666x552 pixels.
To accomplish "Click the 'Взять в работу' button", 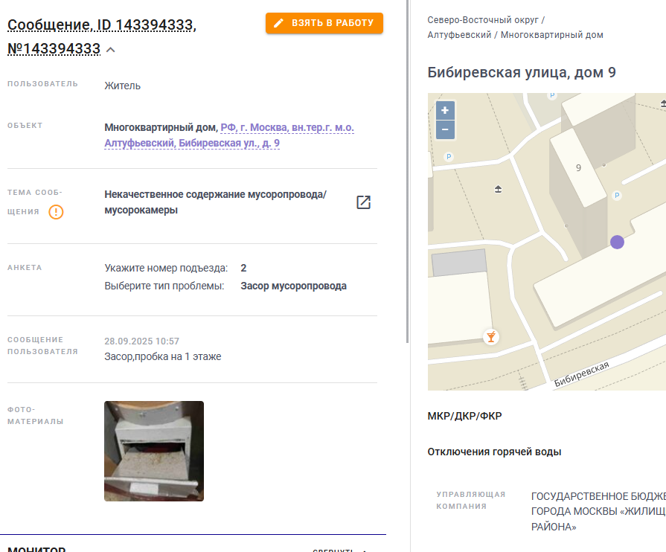I will click(x=324, y=23).
